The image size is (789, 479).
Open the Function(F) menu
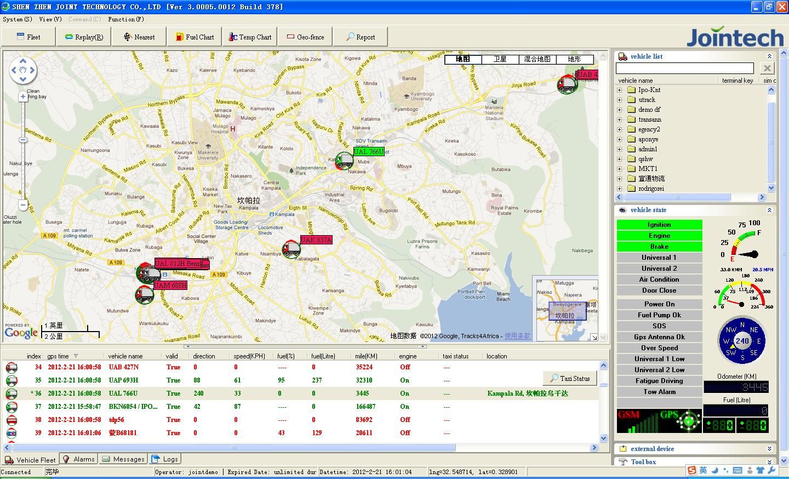click(x=126, y=19)
